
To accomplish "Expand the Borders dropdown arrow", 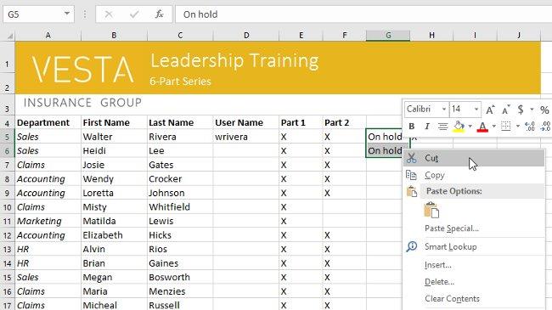I will click(517, 126).
